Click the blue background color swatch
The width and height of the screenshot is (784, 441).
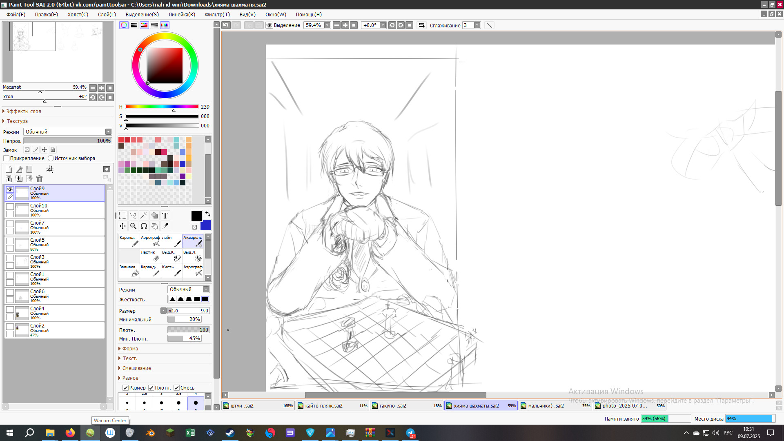pos(207,226)
